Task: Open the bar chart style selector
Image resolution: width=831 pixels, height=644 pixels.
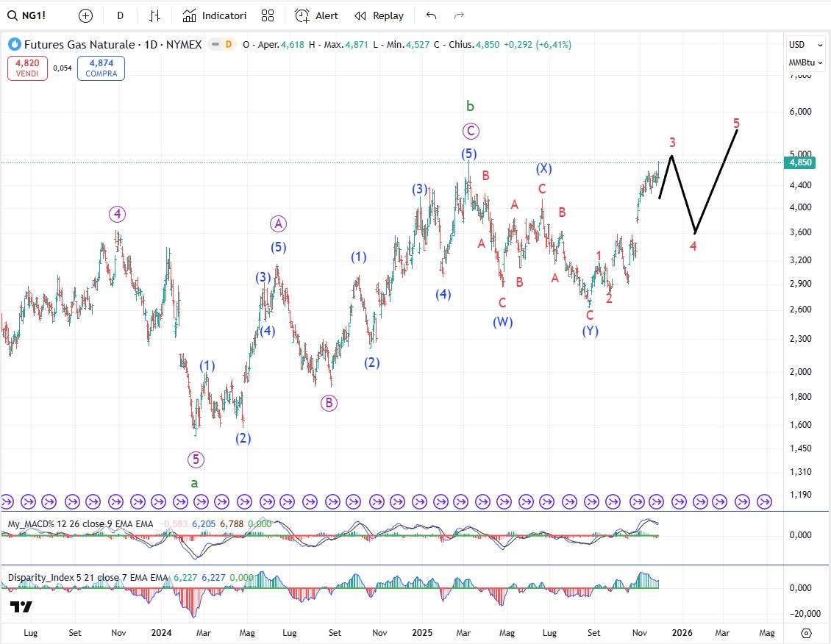Action: pyautogui.click(x=154, y=15)
